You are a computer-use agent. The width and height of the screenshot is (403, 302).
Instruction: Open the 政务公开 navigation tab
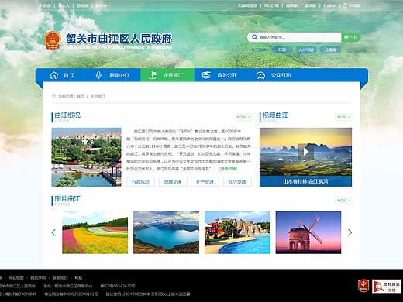tap(221, 75)
